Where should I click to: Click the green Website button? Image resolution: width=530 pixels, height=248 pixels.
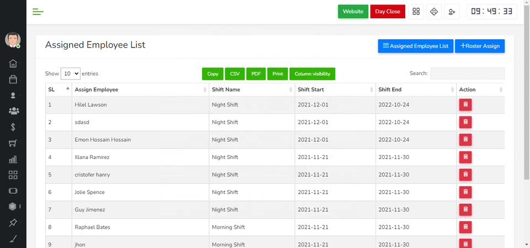[x=353, y=12]
